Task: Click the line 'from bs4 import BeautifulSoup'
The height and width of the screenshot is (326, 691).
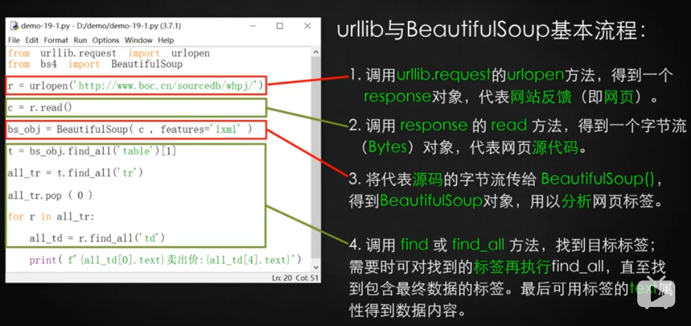Action: tap(95, 64)
